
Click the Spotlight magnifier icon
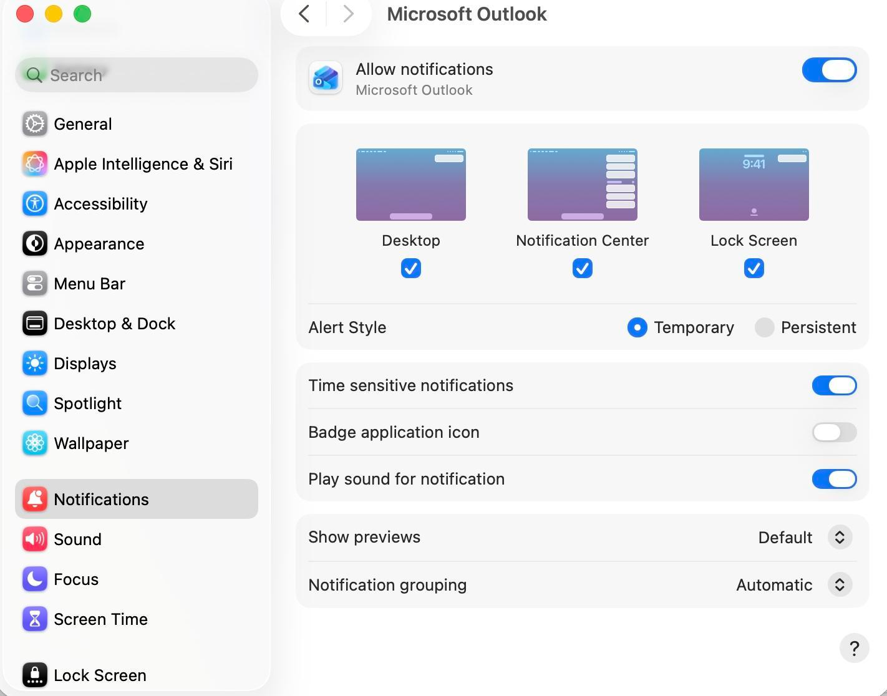(35, 404)
